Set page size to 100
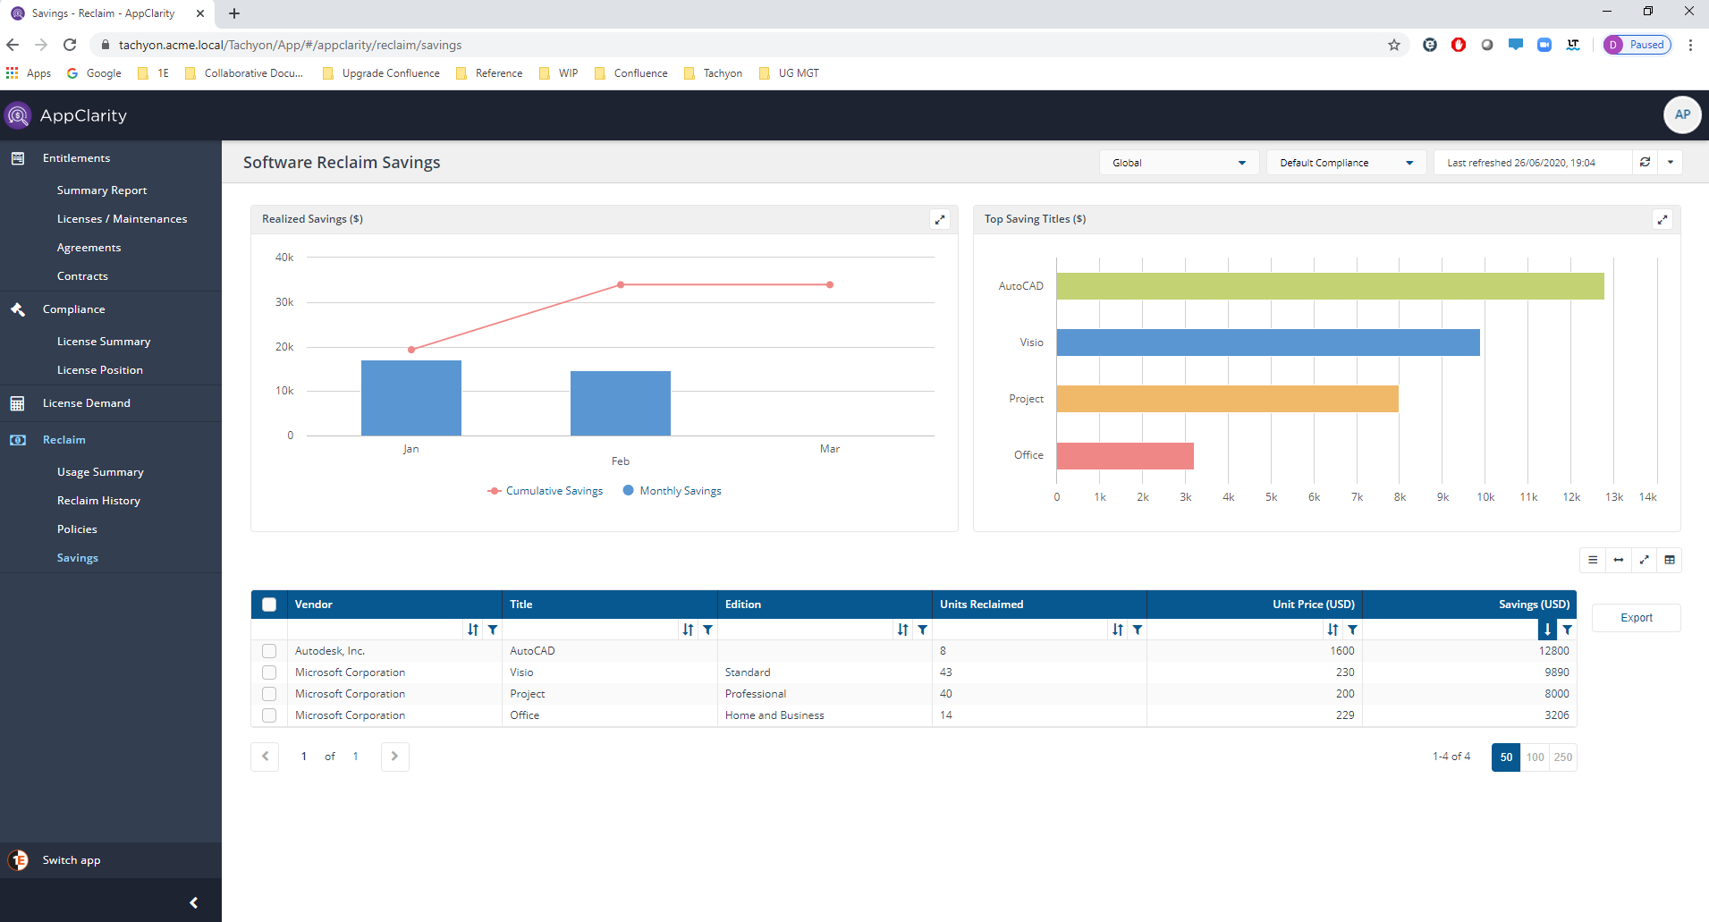 (x=1535, y=757)
